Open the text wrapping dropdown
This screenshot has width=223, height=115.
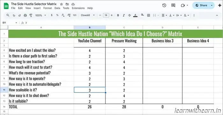coord(179,15)
